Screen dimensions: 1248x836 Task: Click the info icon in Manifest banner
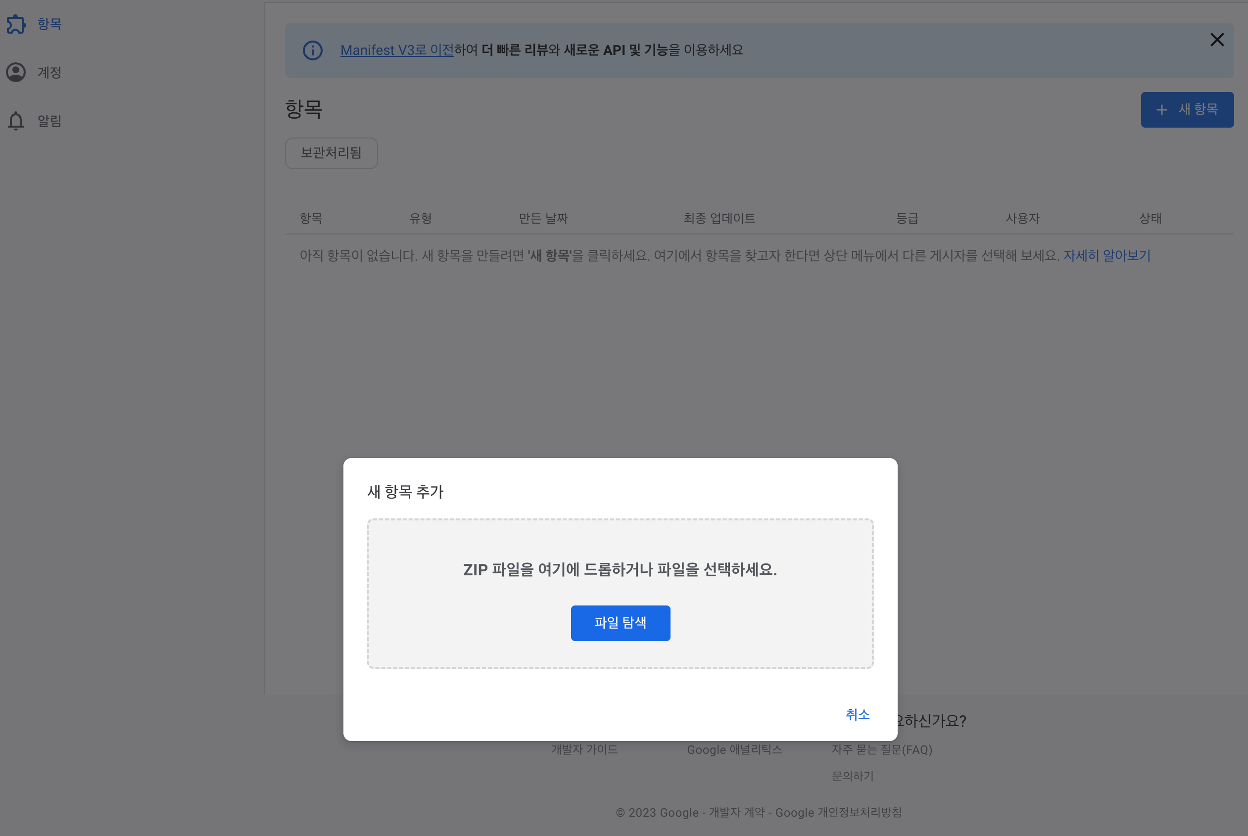coord(313,50)
